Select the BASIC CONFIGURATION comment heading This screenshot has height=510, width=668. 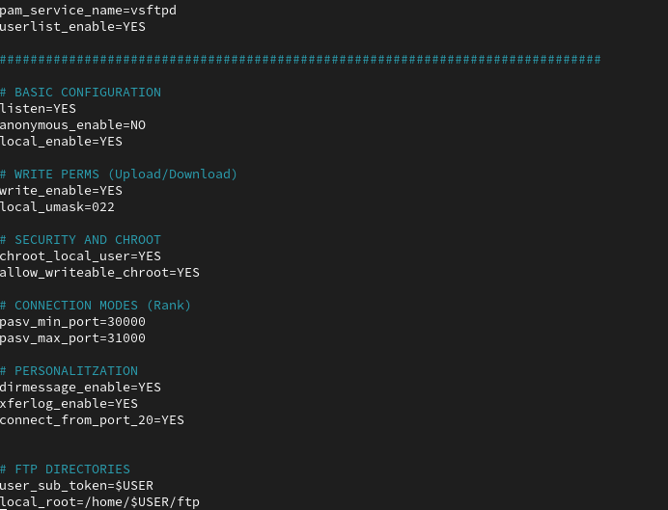tap(80, 93)
